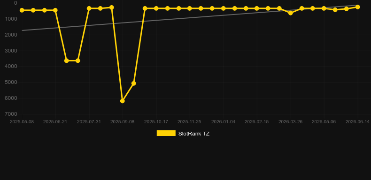Click the 2025-09-08 x-axis date label
The image size is (371, 180).
click(122, 122)
